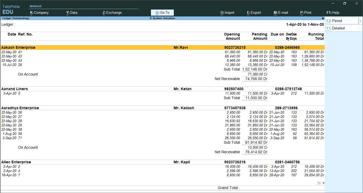Select the Allec Enterprise ledger heading
This screenshot has width=363, height=193.
pos(16,162)
